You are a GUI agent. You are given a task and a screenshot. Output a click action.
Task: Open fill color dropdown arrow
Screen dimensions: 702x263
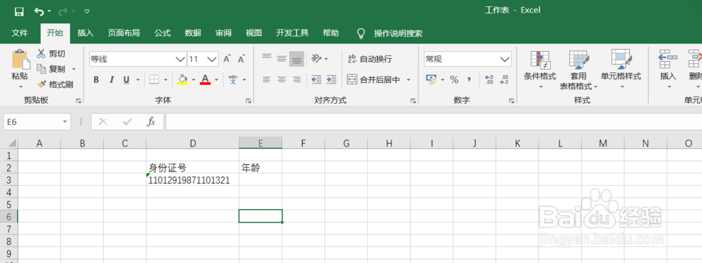(194, 80)
